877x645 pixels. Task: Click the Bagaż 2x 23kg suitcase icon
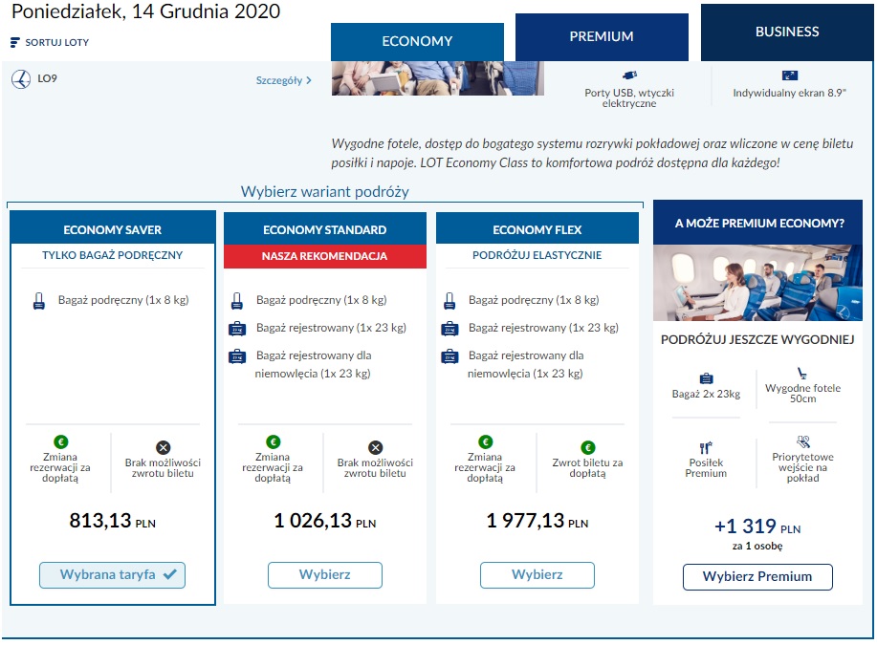point(707,378)
